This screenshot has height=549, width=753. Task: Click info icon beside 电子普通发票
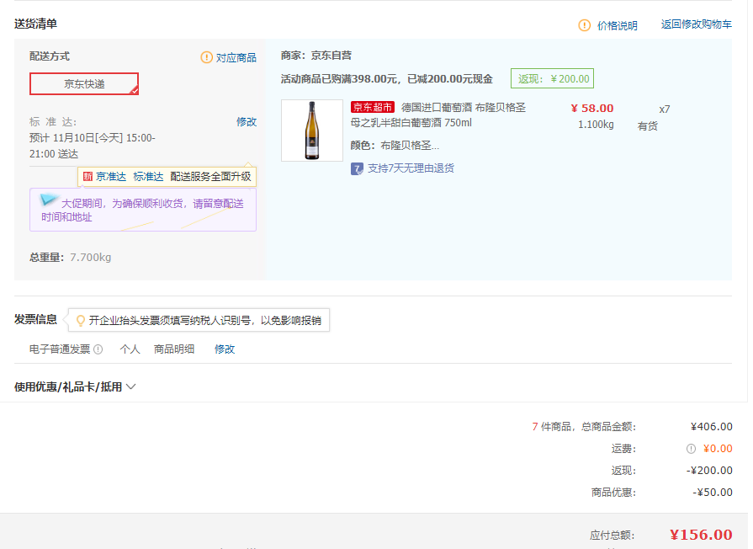pos(98,349)
